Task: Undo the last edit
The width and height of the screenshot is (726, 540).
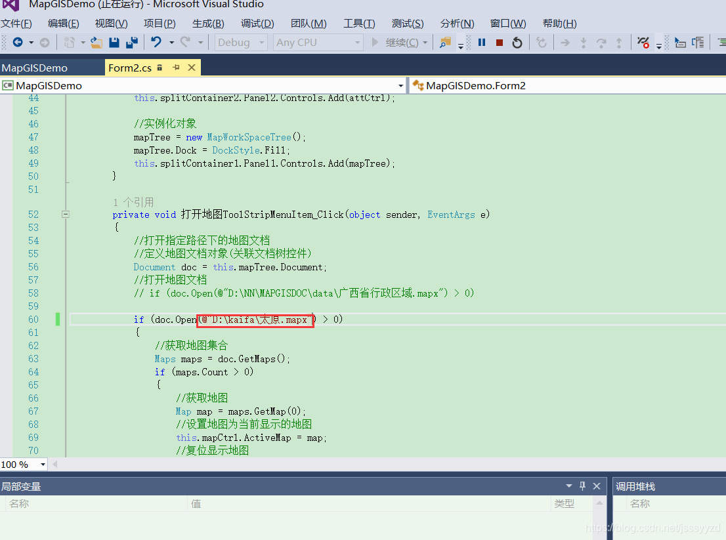Action: coord(156,43)
